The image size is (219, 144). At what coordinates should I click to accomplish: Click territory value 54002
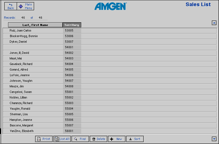[x=69, y=53]
